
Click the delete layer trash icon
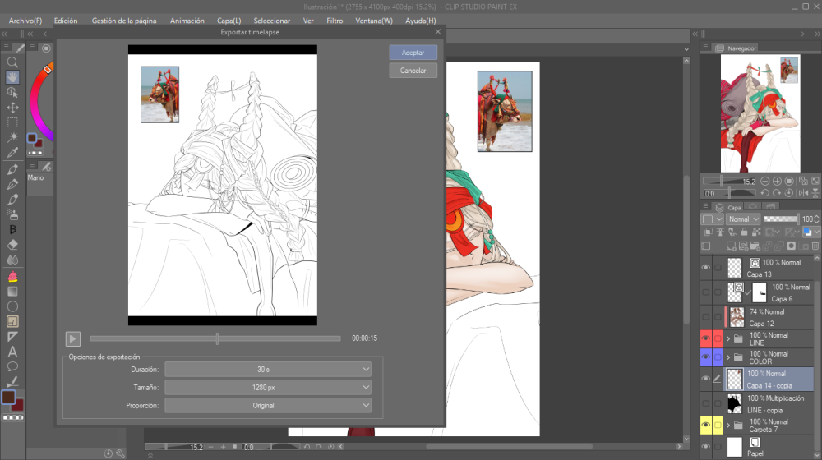pos(815,246)
